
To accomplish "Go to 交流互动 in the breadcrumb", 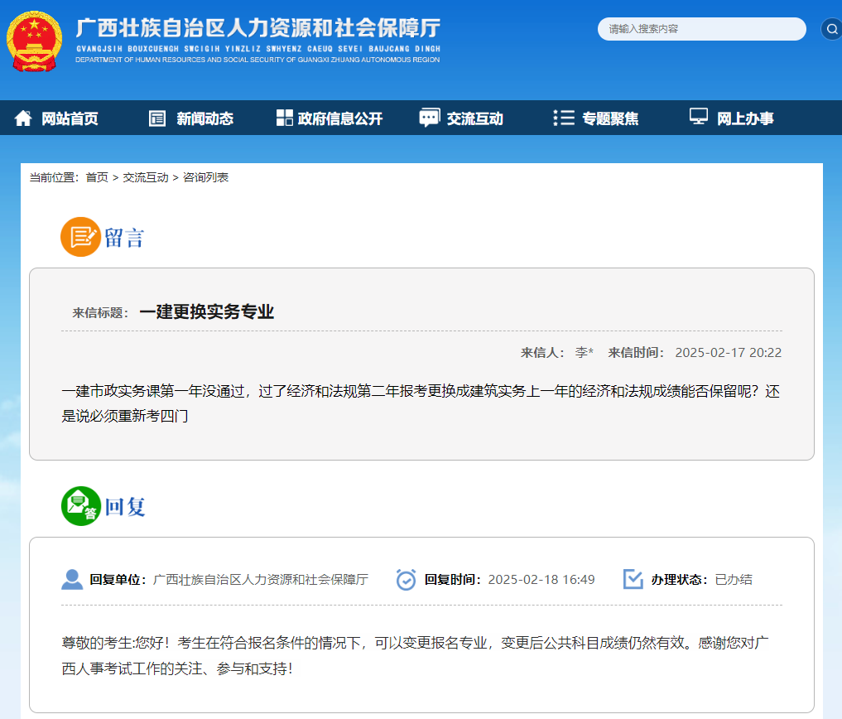I will [x=146, y=177].
